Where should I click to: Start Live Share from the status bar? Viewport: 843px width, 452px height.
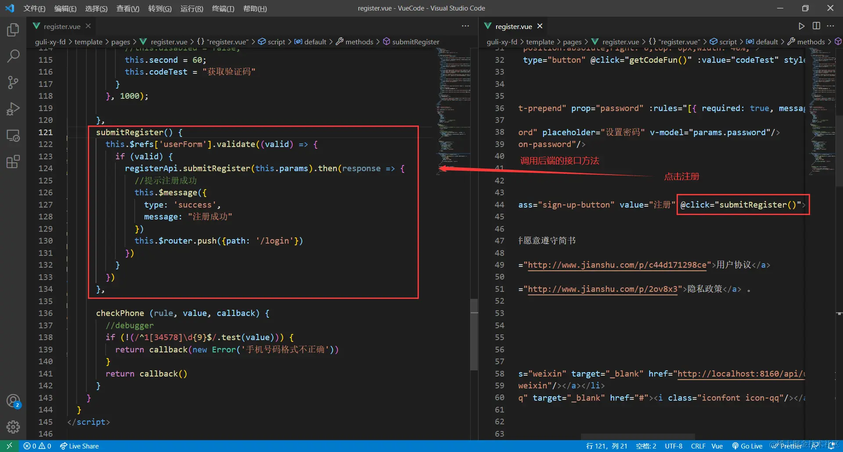(79, 446)
